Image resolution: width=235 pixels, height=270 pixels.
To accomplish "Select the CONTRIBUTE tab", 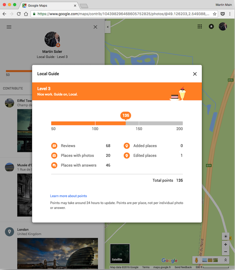I will [13, 88].
